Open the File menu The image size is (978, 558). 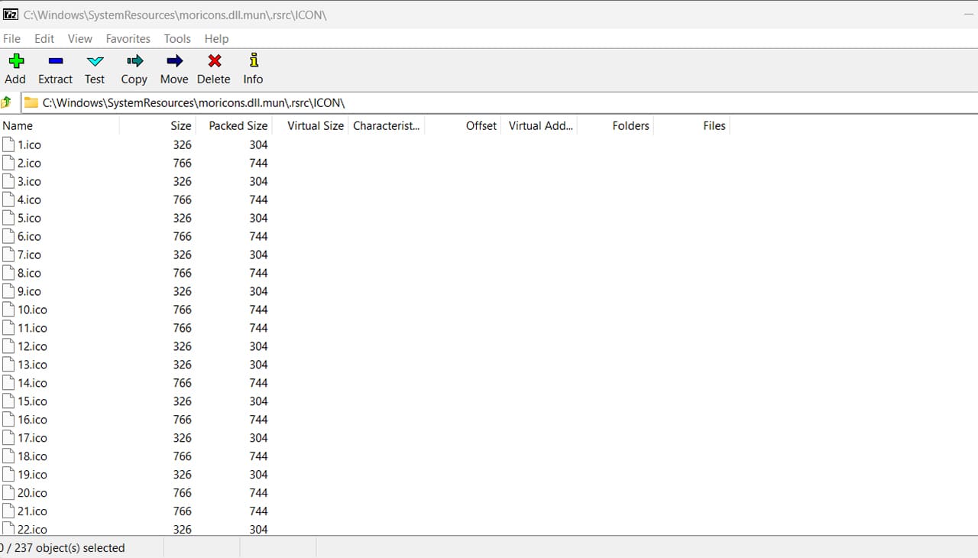coord(11,38)
